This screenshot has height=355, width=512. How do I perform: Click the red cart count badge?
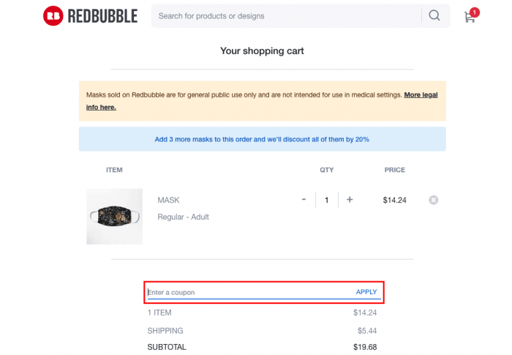click(x=475, y=12)
